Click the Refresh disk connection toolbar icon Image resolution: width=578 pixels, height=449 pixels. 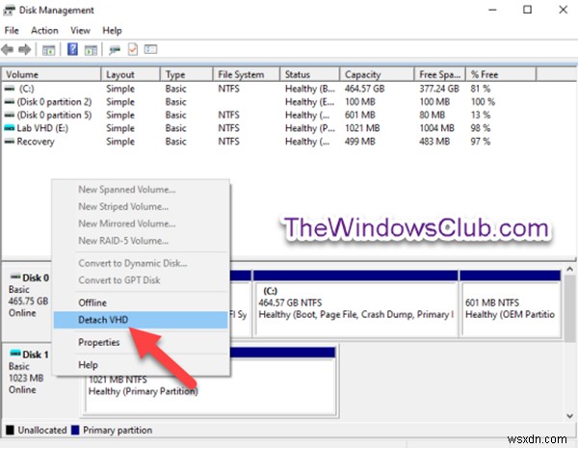pyautogui.click(x=115, y=50)
